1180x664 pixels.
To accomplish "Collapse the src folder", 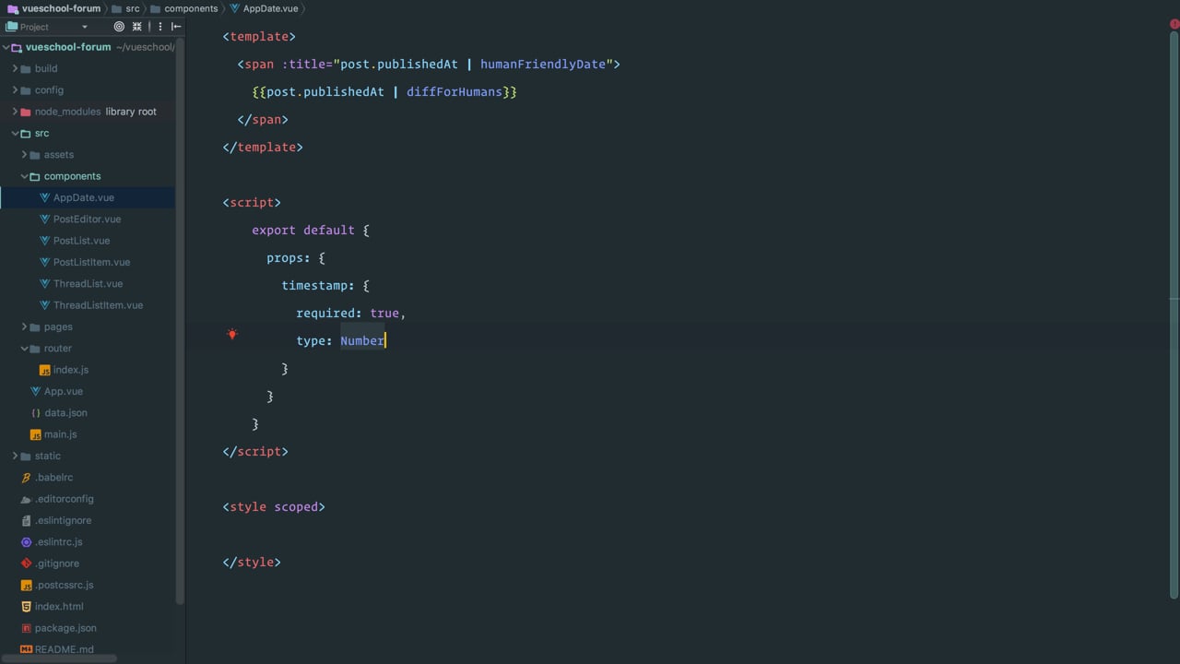I will [15, 134].
